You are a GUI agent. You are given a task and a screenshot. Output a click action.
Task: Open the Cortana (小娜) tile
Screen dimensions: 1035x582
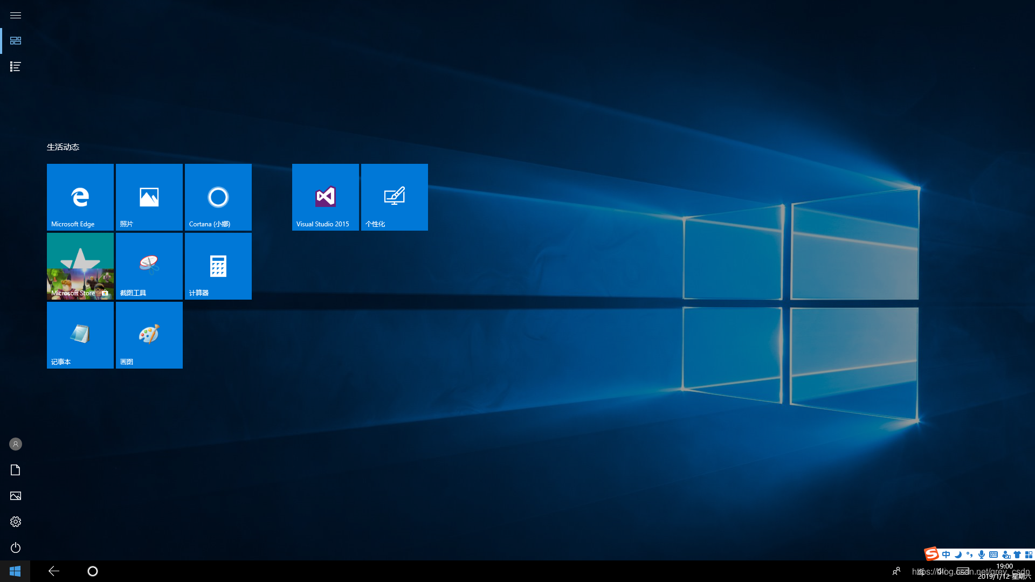pyautogui.click(x=218, y=197)
